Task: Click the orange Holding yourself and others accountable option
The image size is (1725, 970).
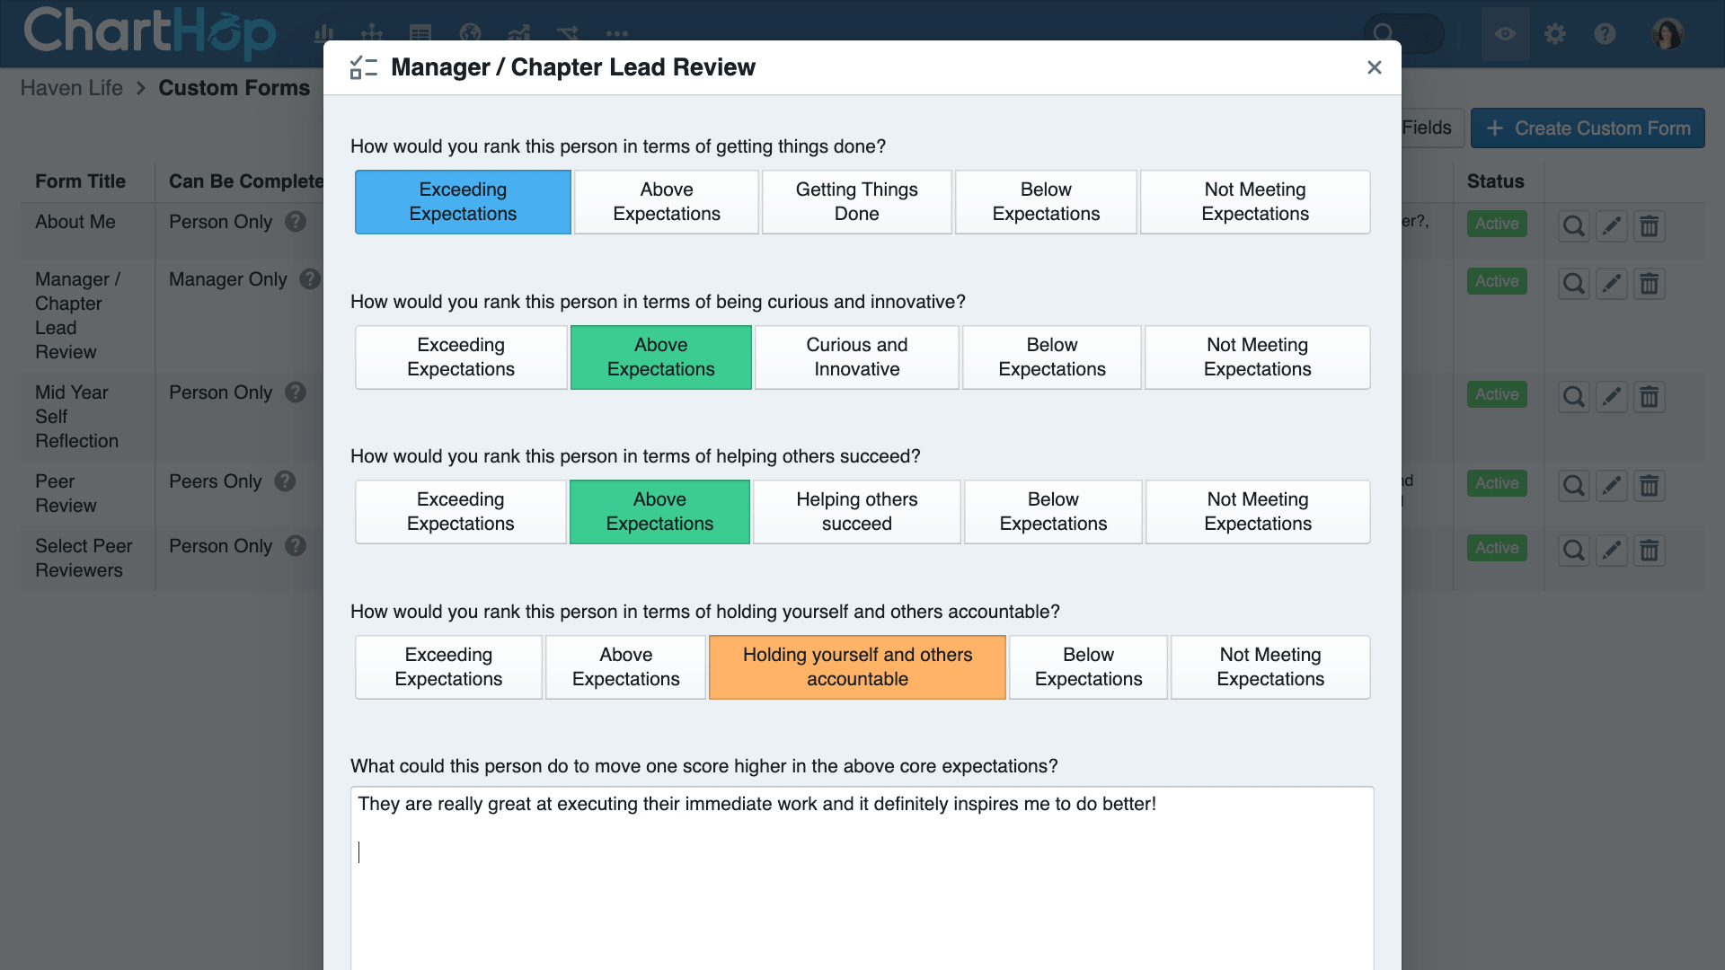Action: tap(856, 667)
